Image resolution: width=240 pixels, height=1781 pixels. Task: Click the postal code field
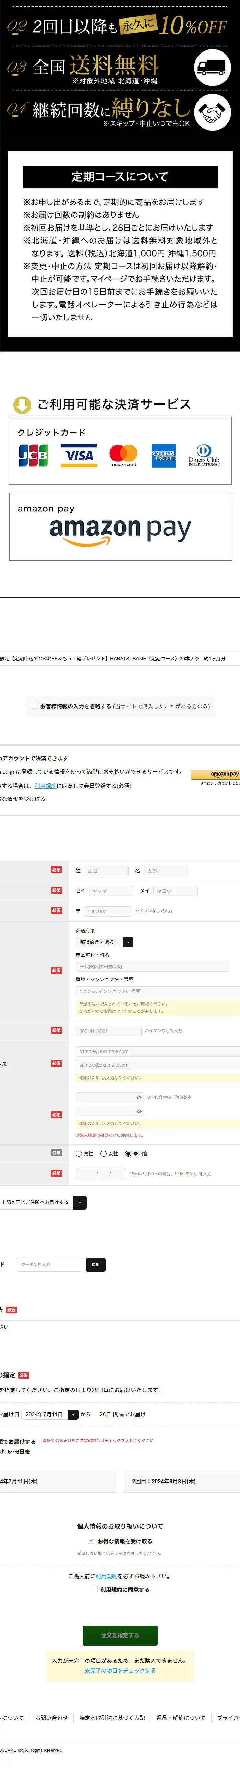[x=107, y=911]
